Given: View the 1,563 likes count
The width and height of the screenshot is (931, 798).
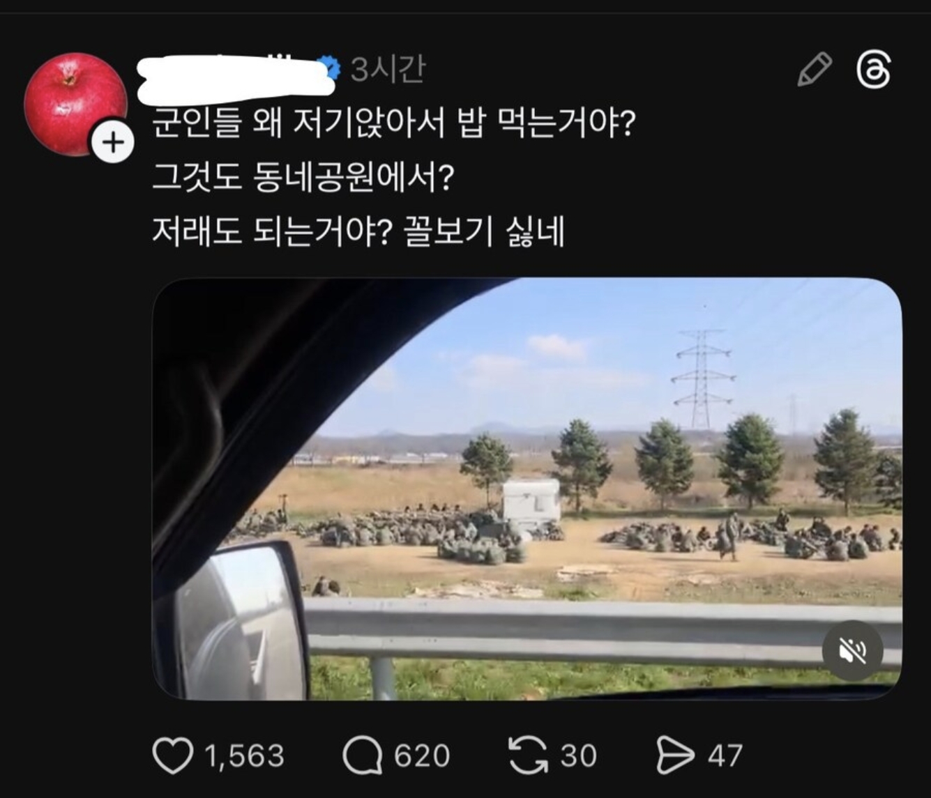Looking at the screenshot, I should [x=244, y=756].
